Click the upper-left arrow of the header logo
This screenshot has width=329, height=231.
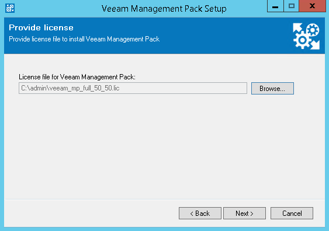(x=297, y=27)
